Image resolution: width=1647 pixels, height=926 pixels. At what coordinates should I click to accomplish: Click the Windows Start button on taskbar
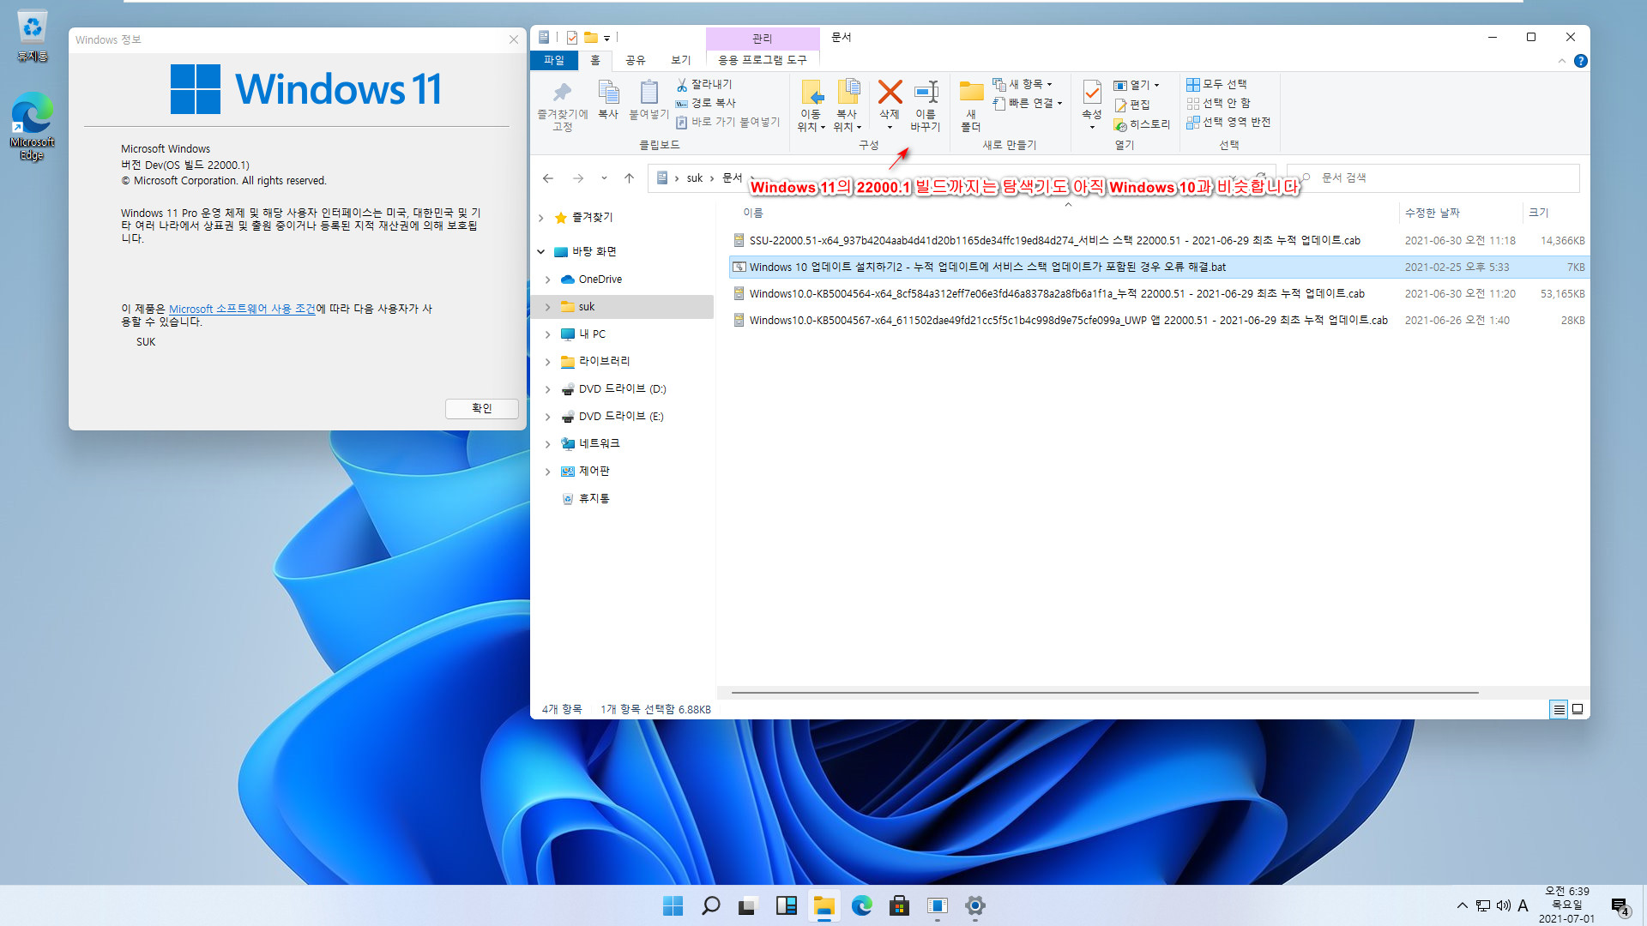[673, 905]
